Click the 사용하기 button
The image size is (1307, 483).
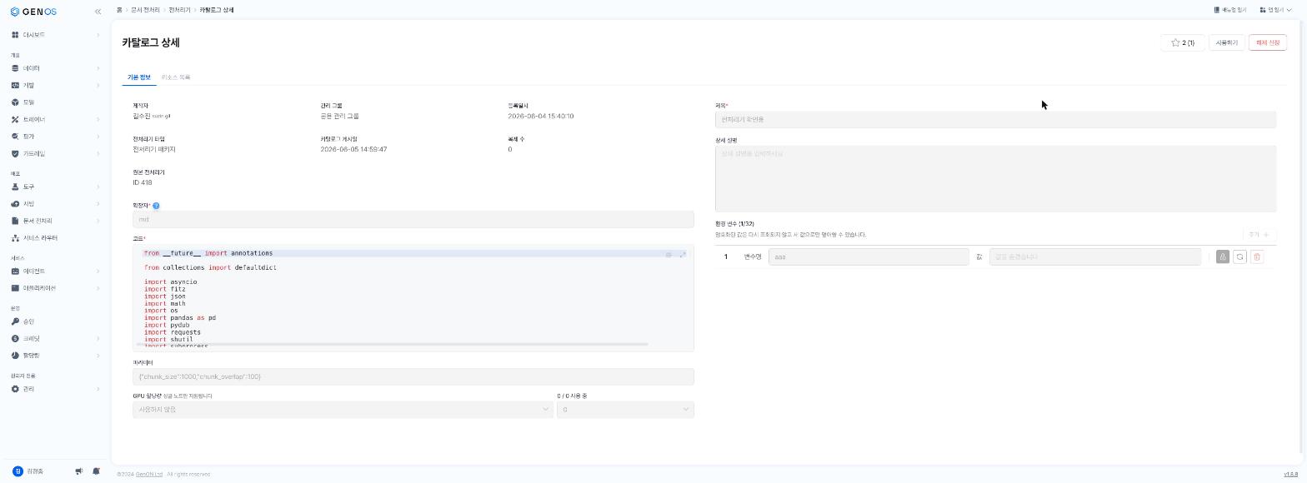[x=1227, y=42]
